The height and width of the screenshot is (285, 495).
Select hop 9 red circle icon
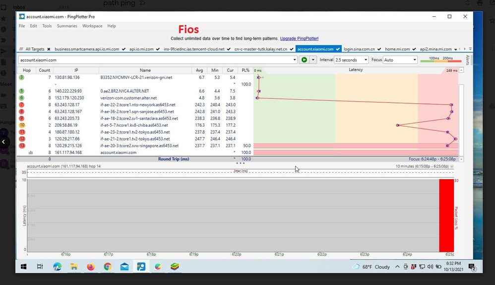pos(21,118)
